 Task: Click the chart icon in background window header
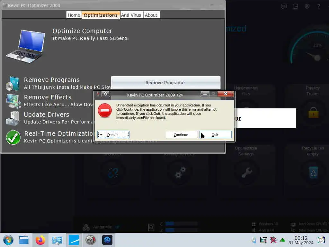[x=296, y=6]
